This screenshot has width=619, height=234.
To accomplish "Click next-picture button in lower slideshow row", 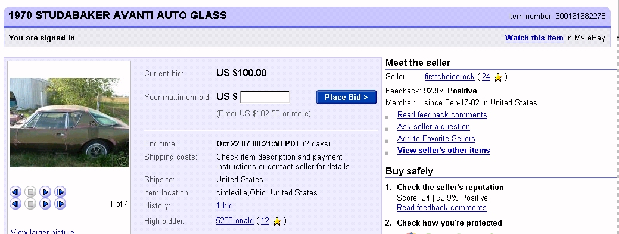I will (60, 204).
